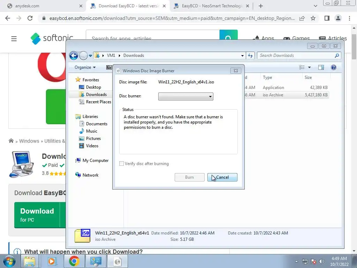The width and height of the screenshot is (357, 268).
Task: Click the taskbar volume icon
Action: [322, 261]
